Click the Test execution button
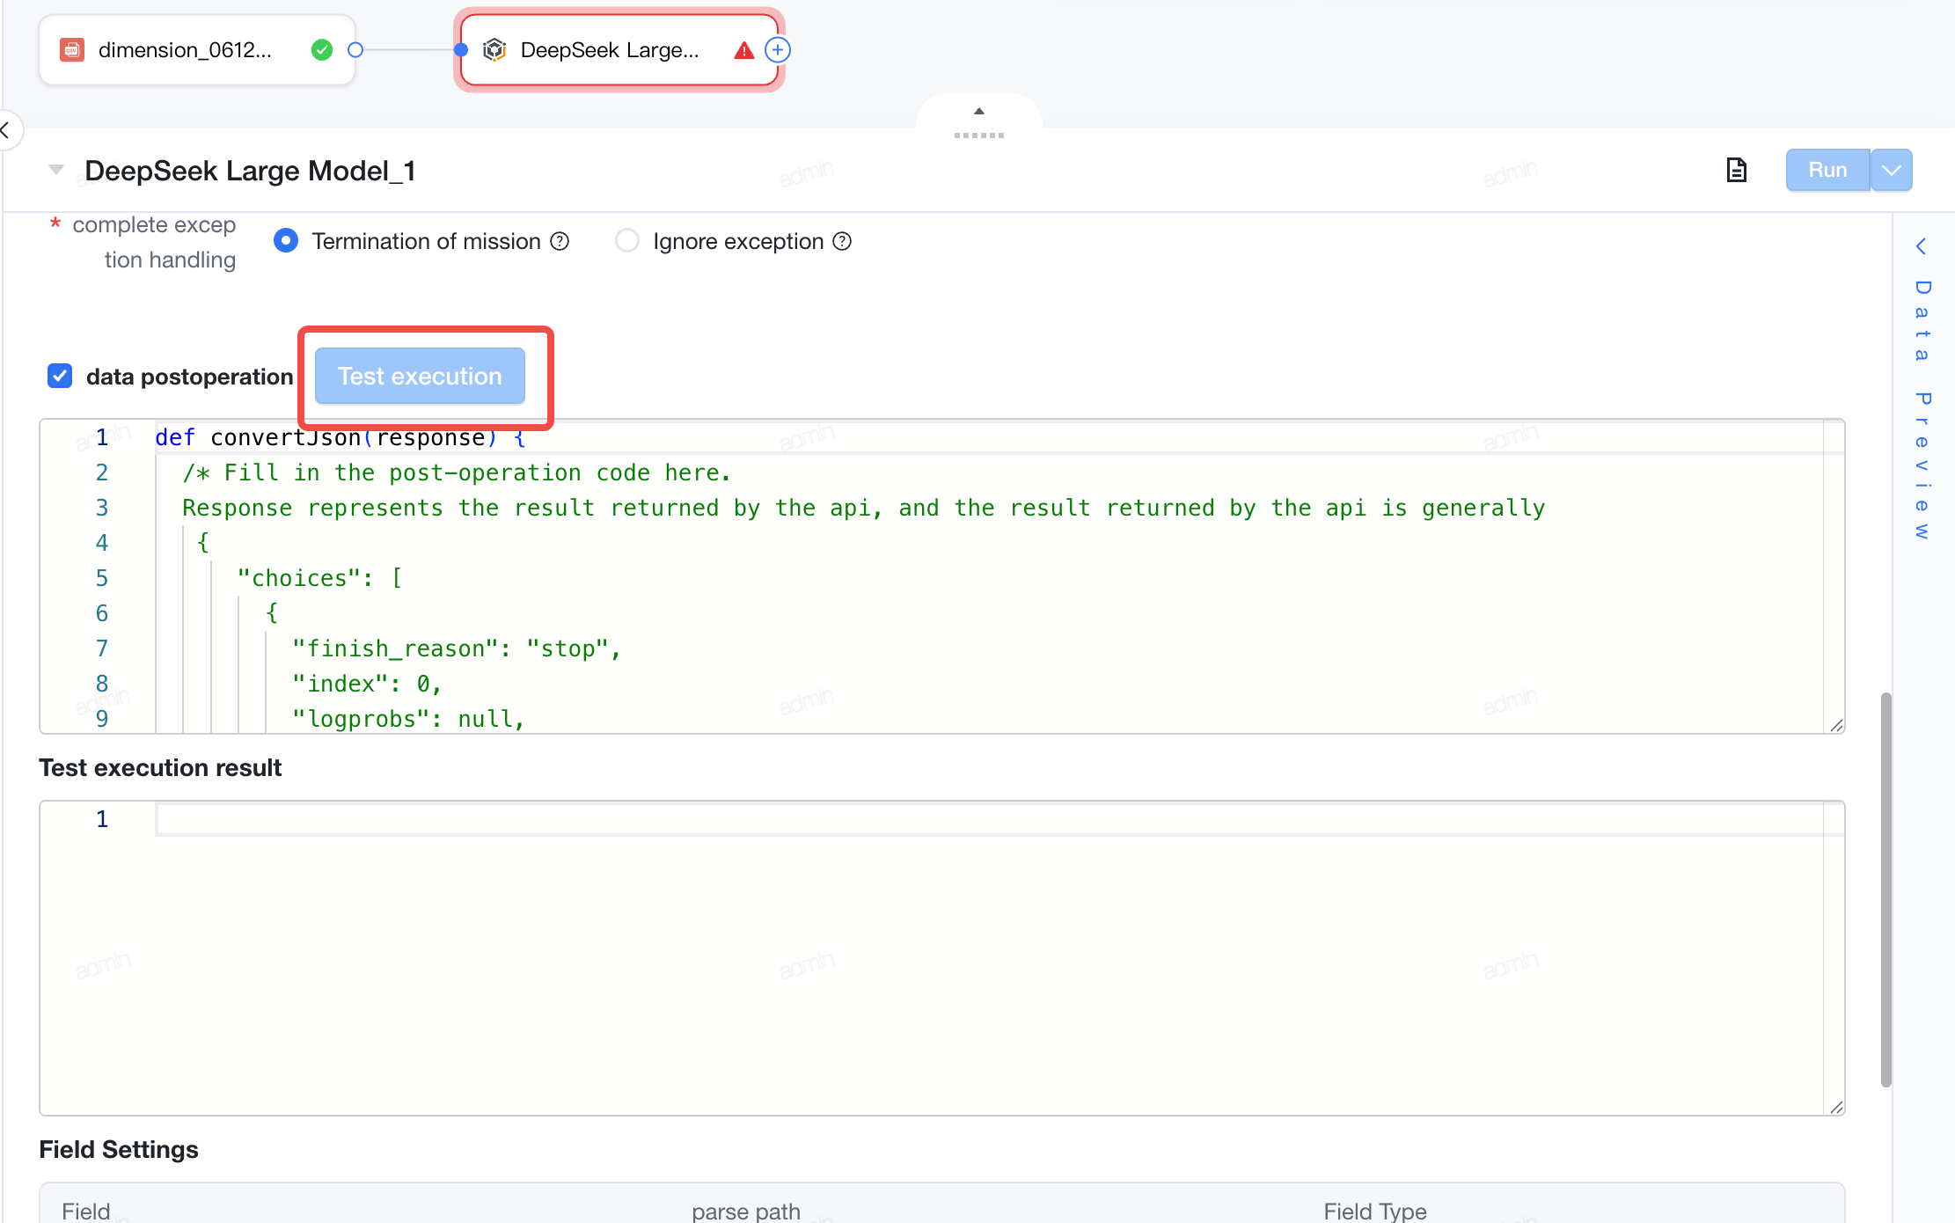Image resolution: width=1955 pixels, height=1223 pixels. click(420, 376)
